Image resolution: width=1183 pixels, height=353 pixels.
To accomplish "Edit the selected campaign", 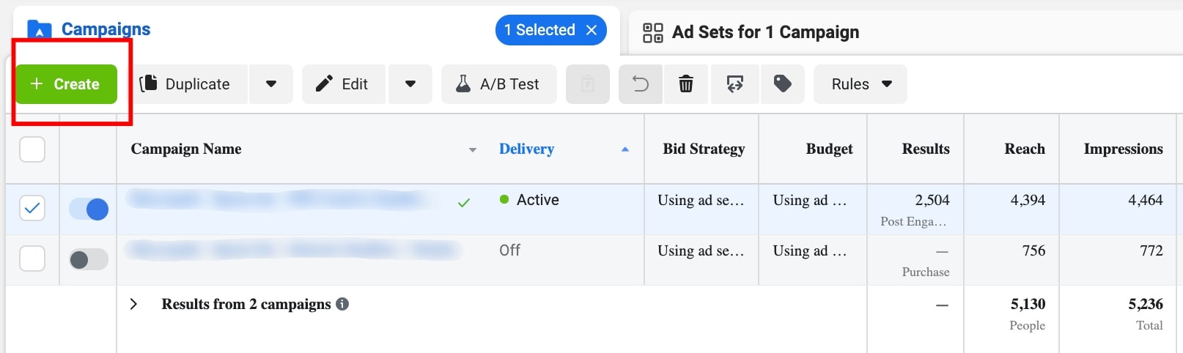I will [x=343, y=84].
